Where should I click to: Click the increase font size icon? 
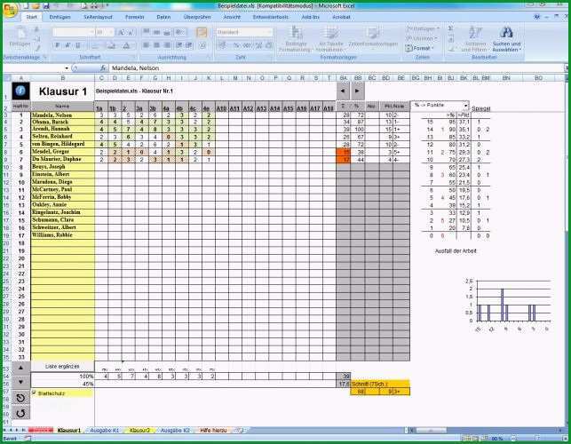click(x=122, y=33)
